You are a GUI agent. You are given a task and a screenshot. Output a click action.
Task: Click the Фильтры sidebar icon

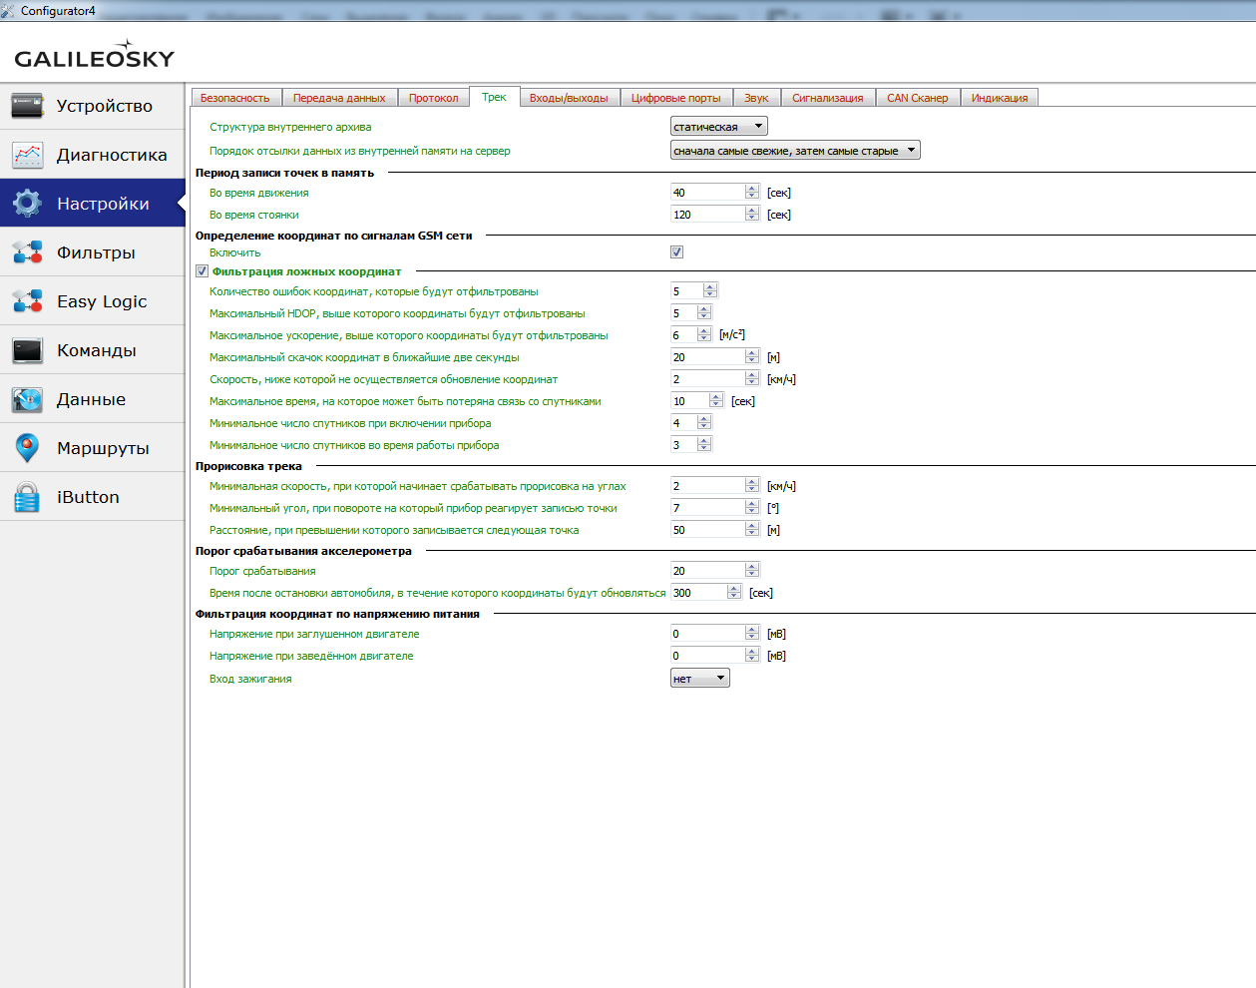pyautogui.click(x=27, y=252)
